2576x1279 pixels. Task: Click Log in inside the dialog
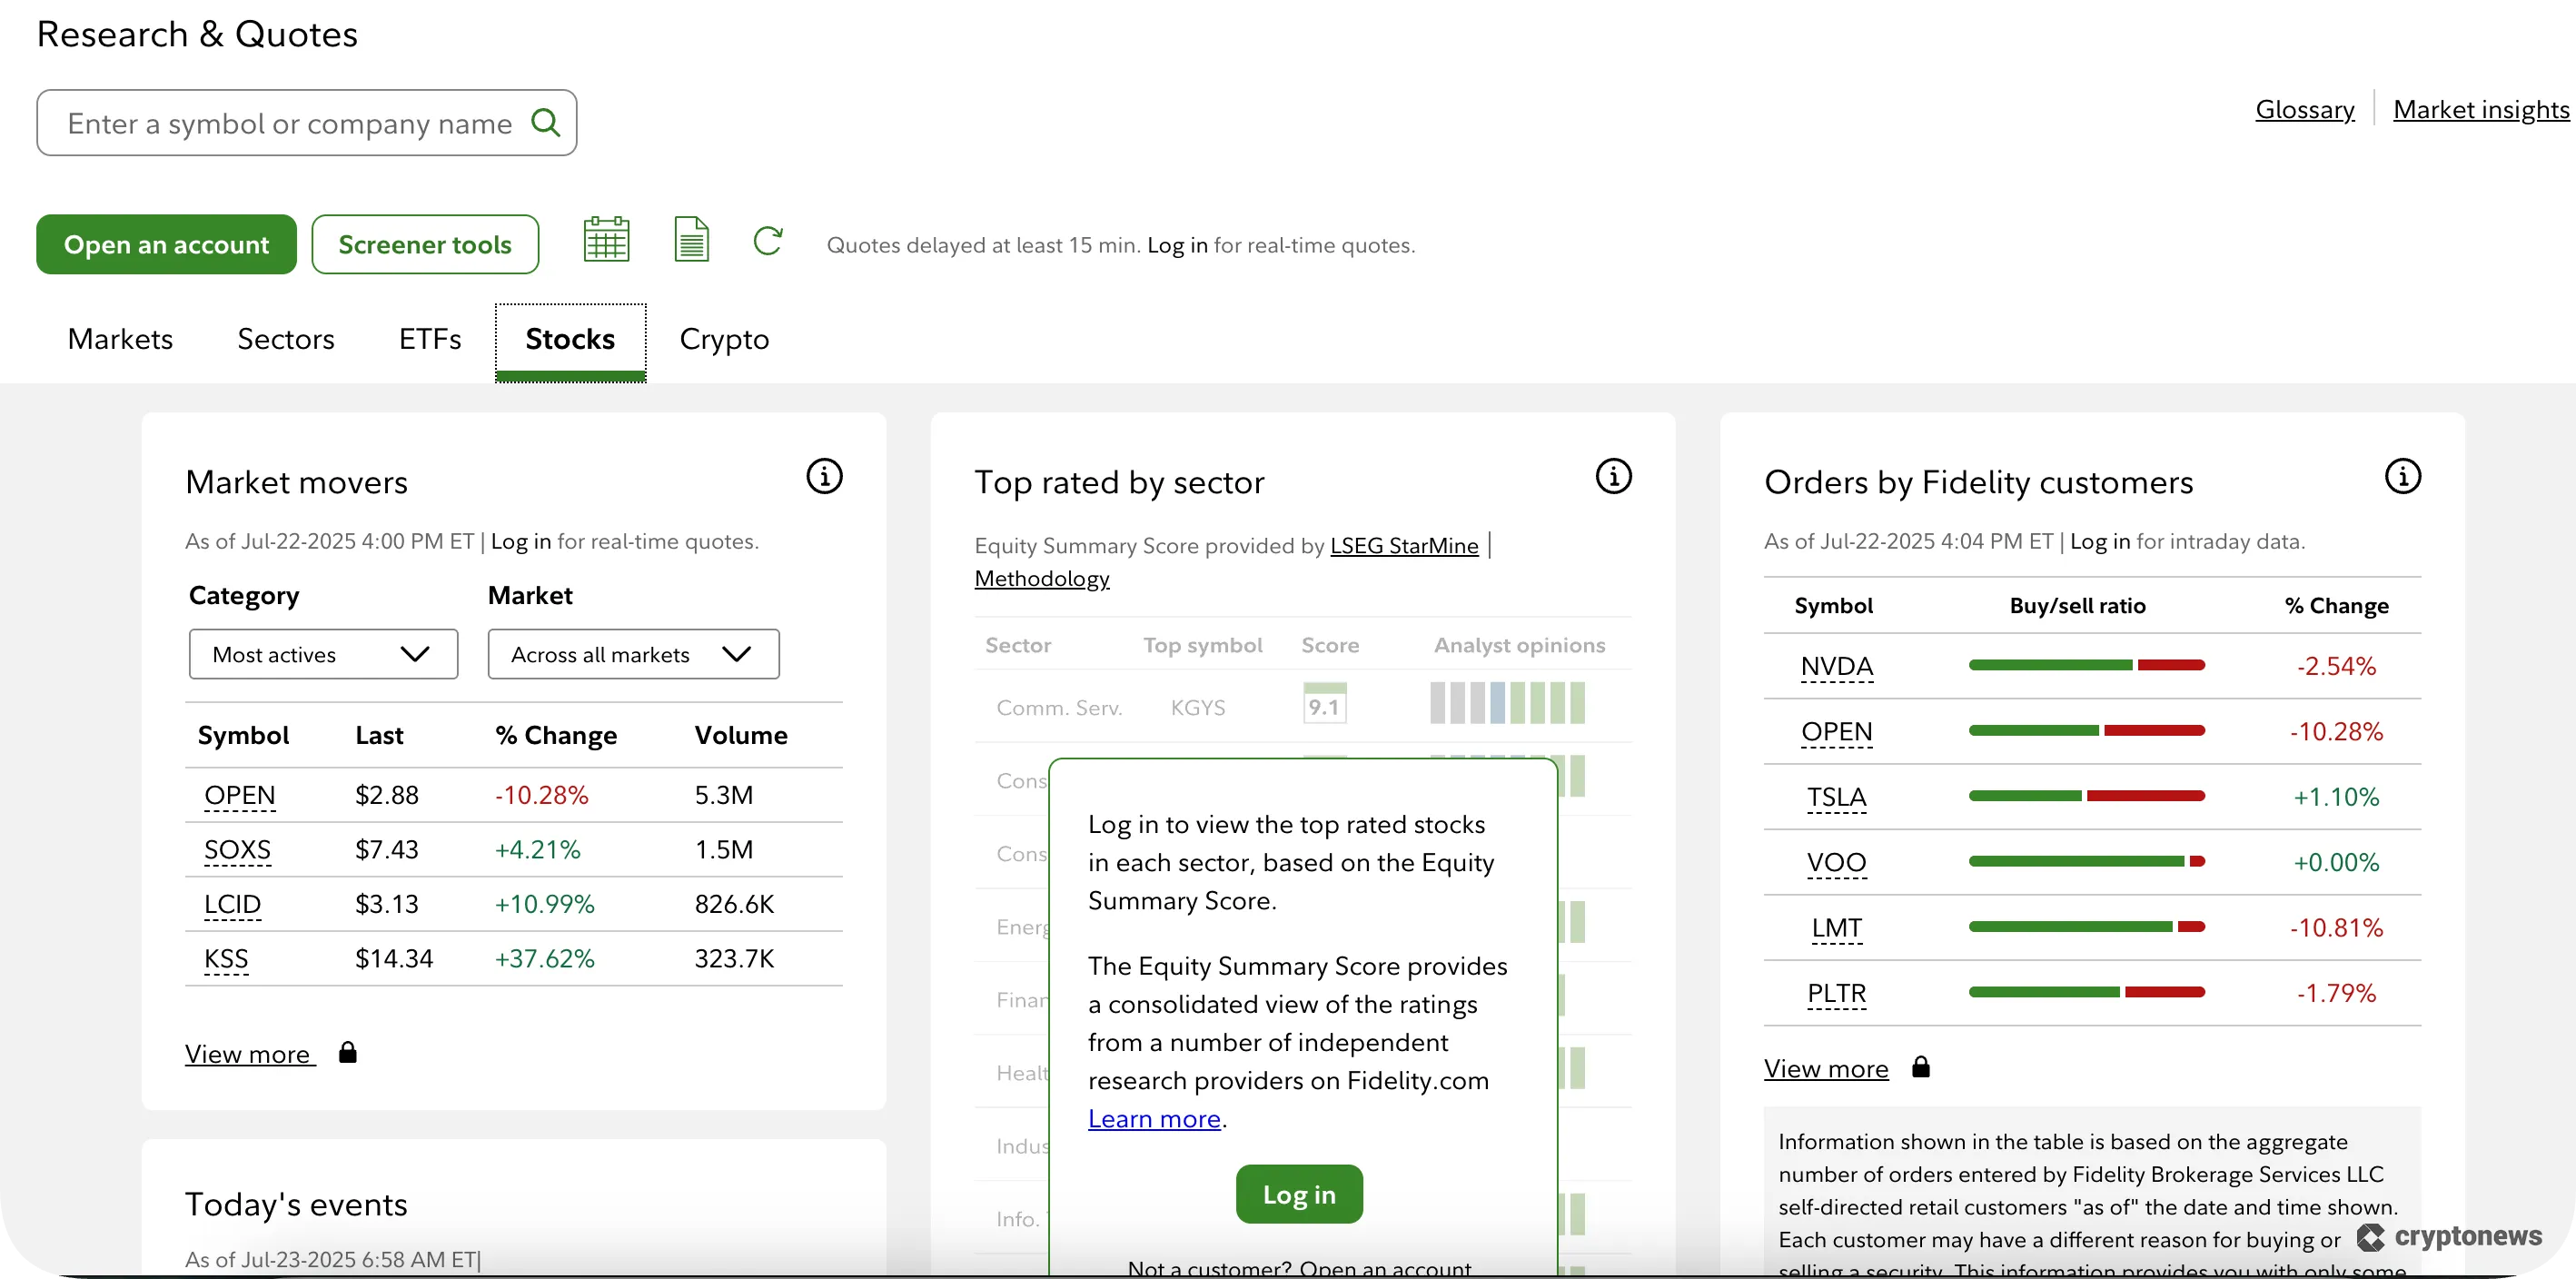click(1297, 1193)
